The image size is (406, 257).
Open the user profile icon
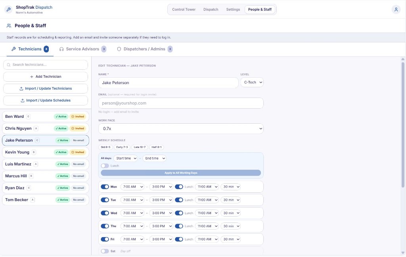coord(396,10)
